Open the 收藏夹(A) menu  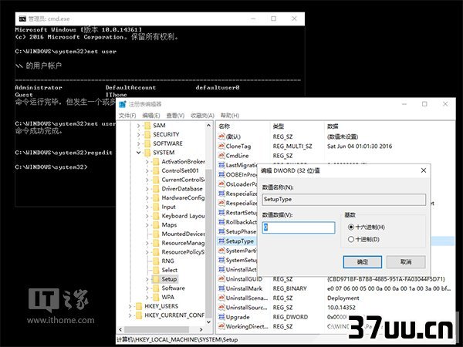coord(202,116)
